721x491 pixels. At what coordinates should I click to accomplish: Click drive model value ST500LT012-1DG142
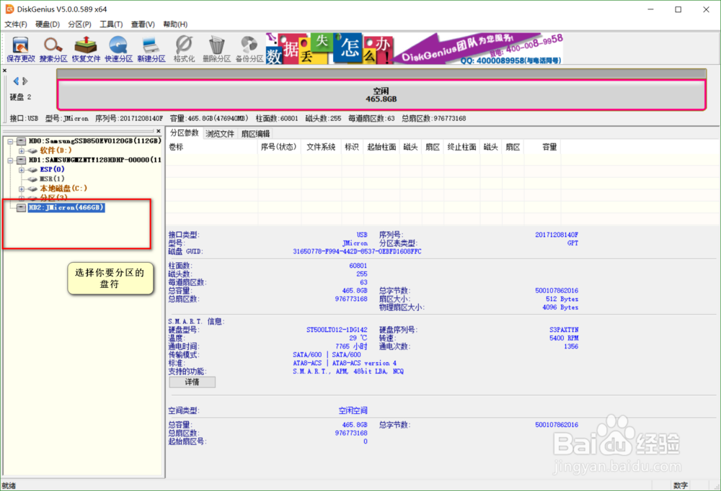coord(337,330)
